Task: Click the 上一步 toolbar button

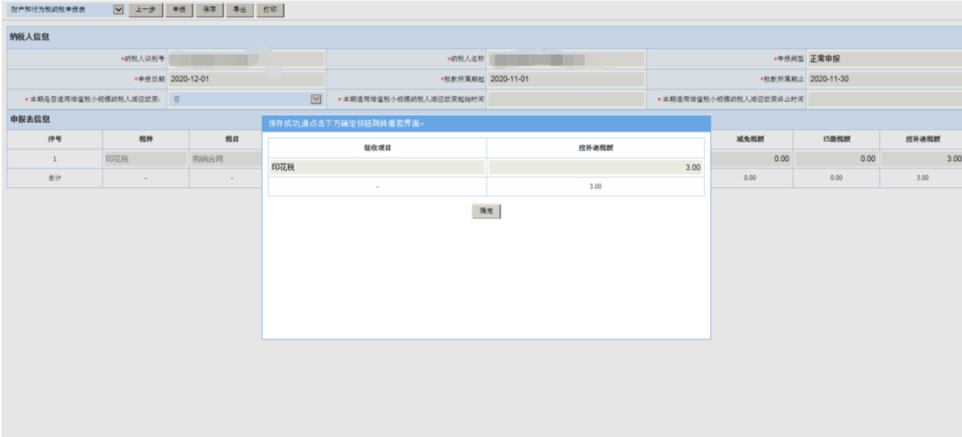Action: pos(145,10)
